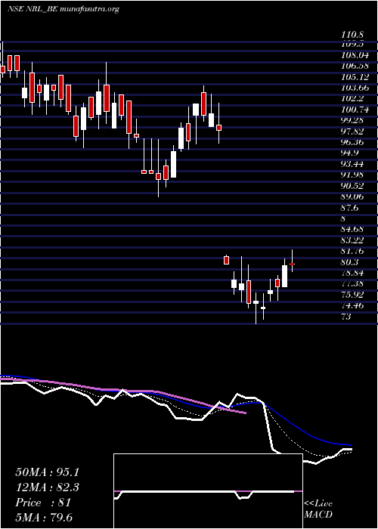Viewport: 378px width, 529px height.
Task: Click the 77.38 price axis label
Action: (354, 284)
